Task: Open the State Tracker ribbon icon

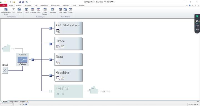Action: (45, 9)
